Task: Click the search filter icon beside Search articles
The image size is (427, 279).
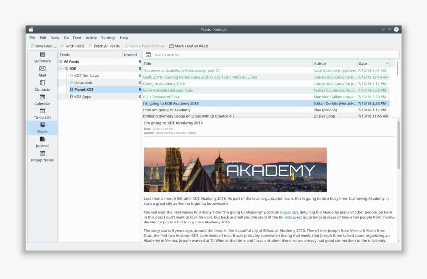Action: 148,55
